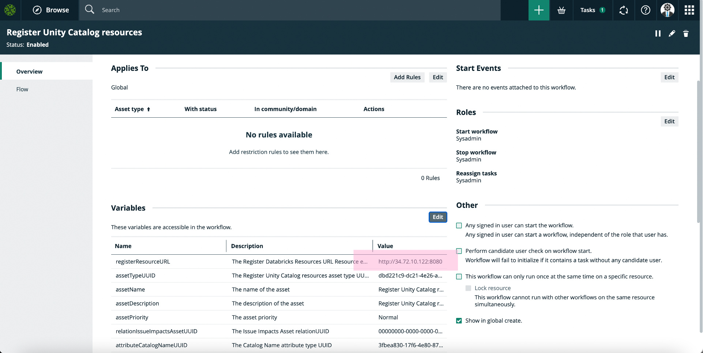Click the green plus create button
The width and height of the screenshot is (703, 353).
tap(539, 10)
